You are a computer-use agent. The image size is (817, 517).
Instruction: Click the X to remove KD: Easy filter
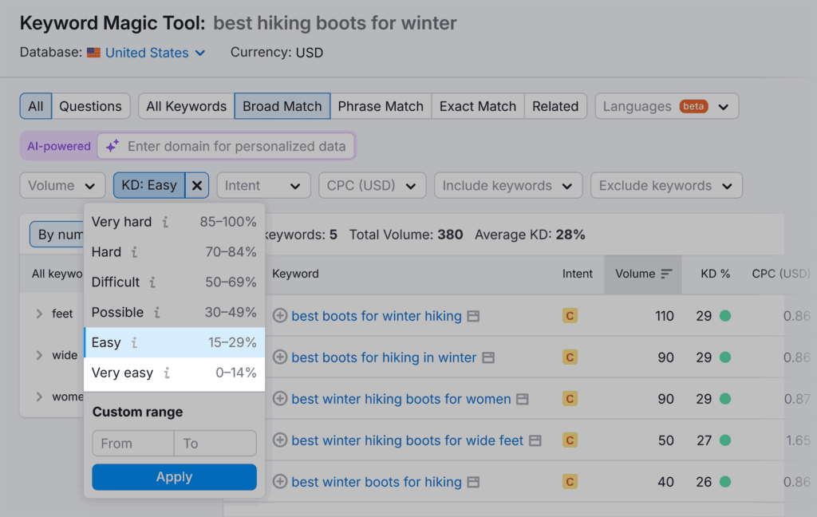(197, 186)
